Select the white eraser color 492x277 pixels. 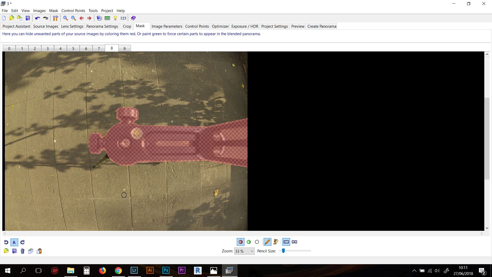[257, 242]
